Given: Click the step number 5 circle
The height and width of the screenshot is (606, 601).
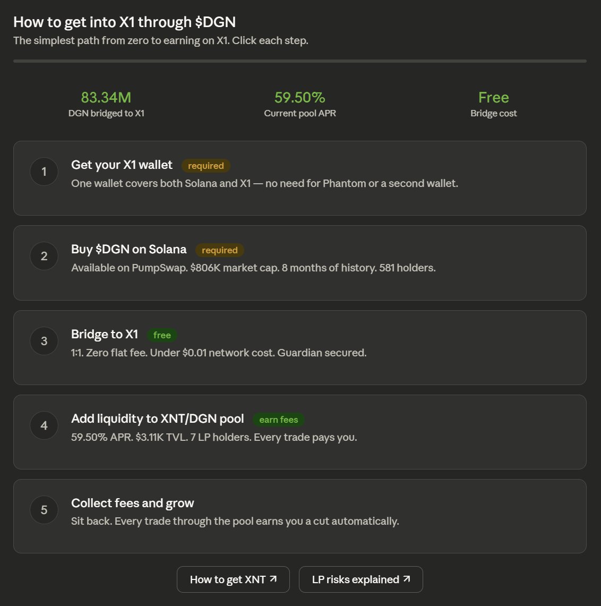Looking at the screenshot, I should [x=44, y=510].
